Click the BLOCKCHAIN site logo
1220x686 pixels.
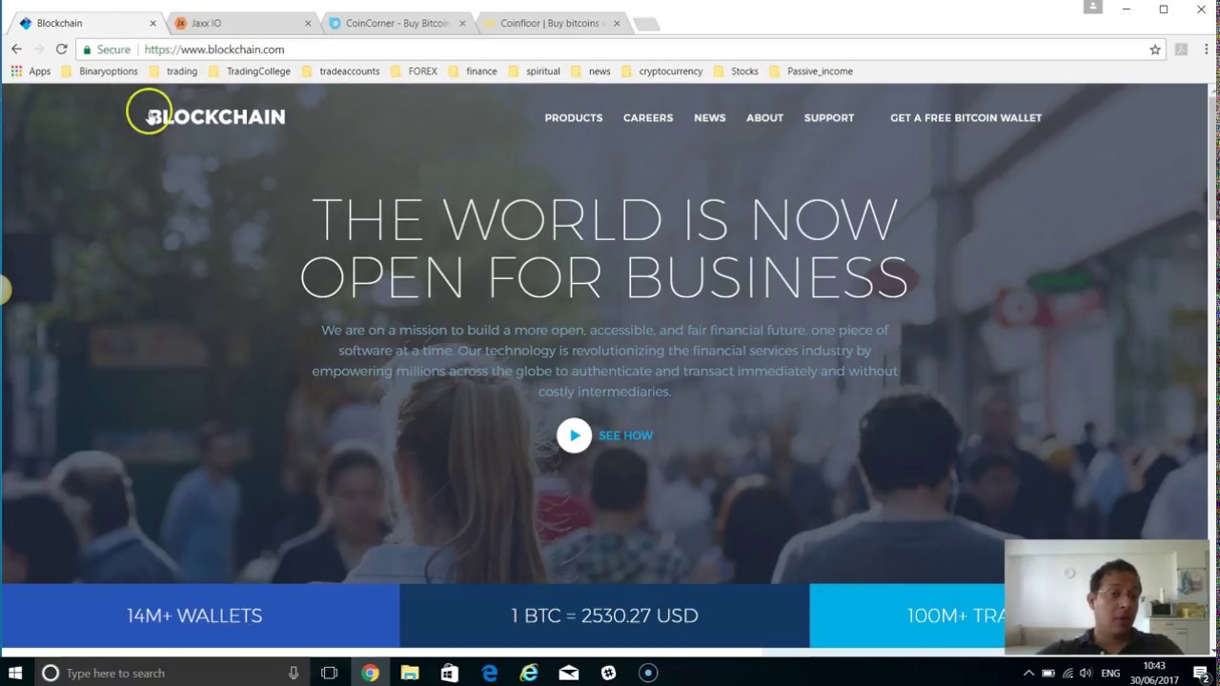pos(215,117)
